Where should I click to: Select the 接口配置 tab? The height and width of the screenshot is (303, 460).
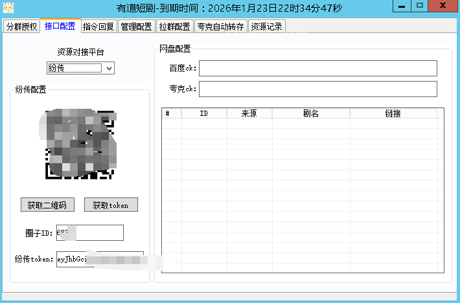[x=60, y=26]
